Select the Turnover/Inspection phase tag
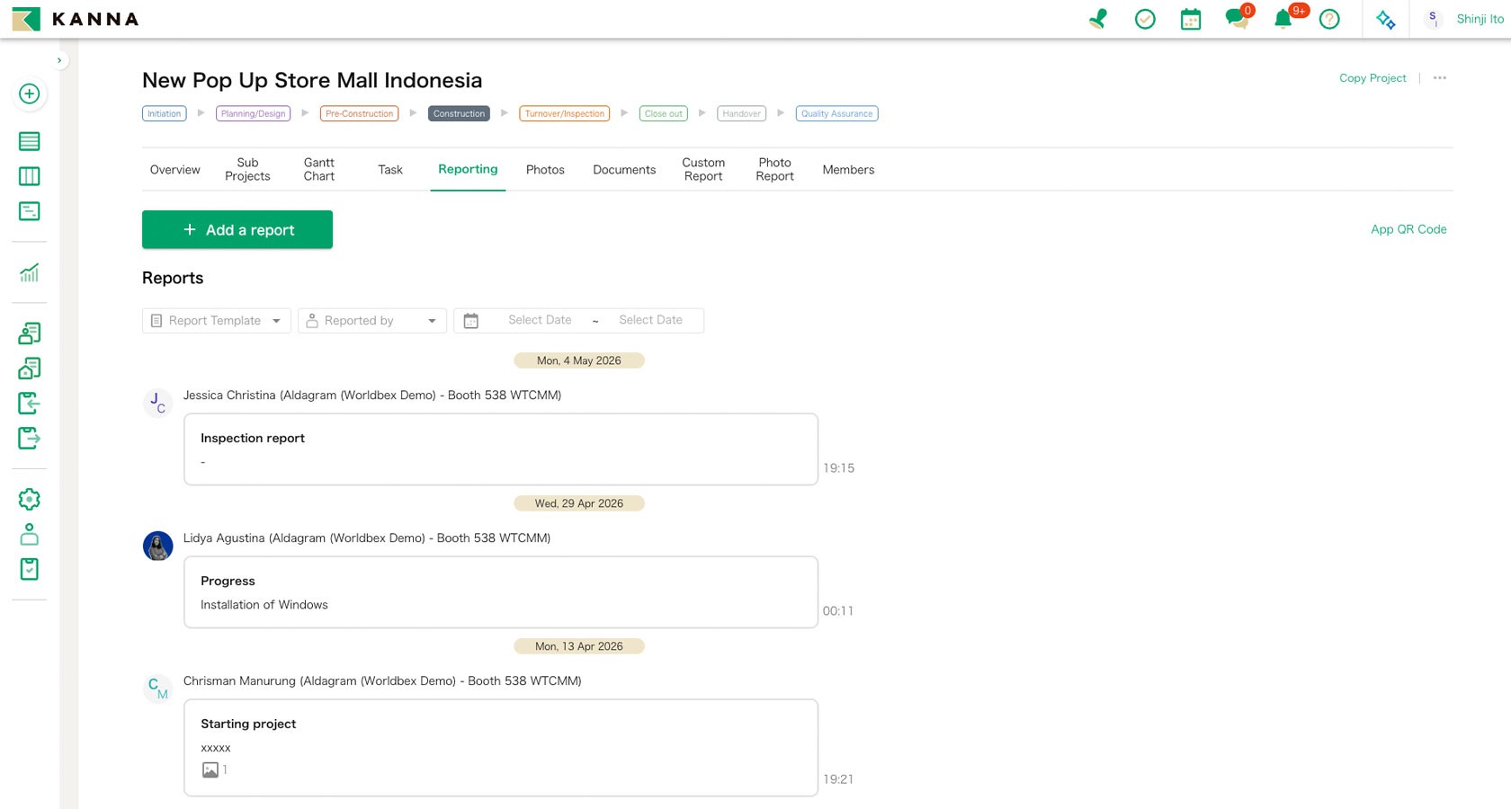The height and width of the screenshot is (809, 1511). (x=564, y=113)
